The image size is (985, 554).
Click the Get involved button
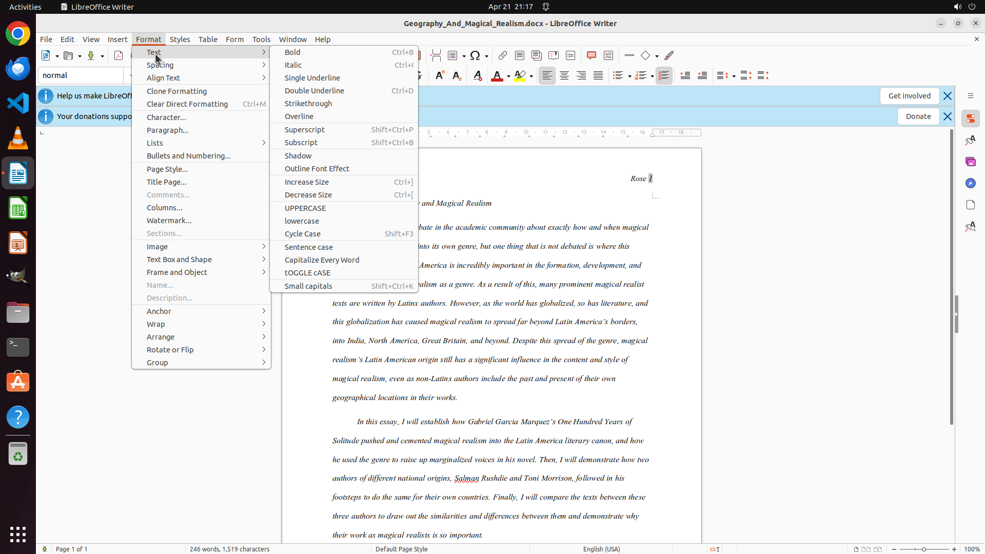coord(909,96)
